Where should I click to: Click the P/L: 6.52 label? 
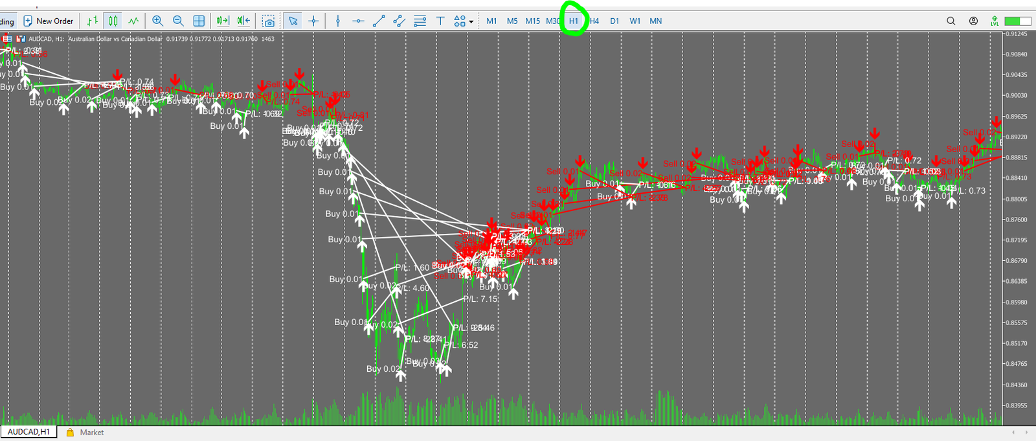461,345
